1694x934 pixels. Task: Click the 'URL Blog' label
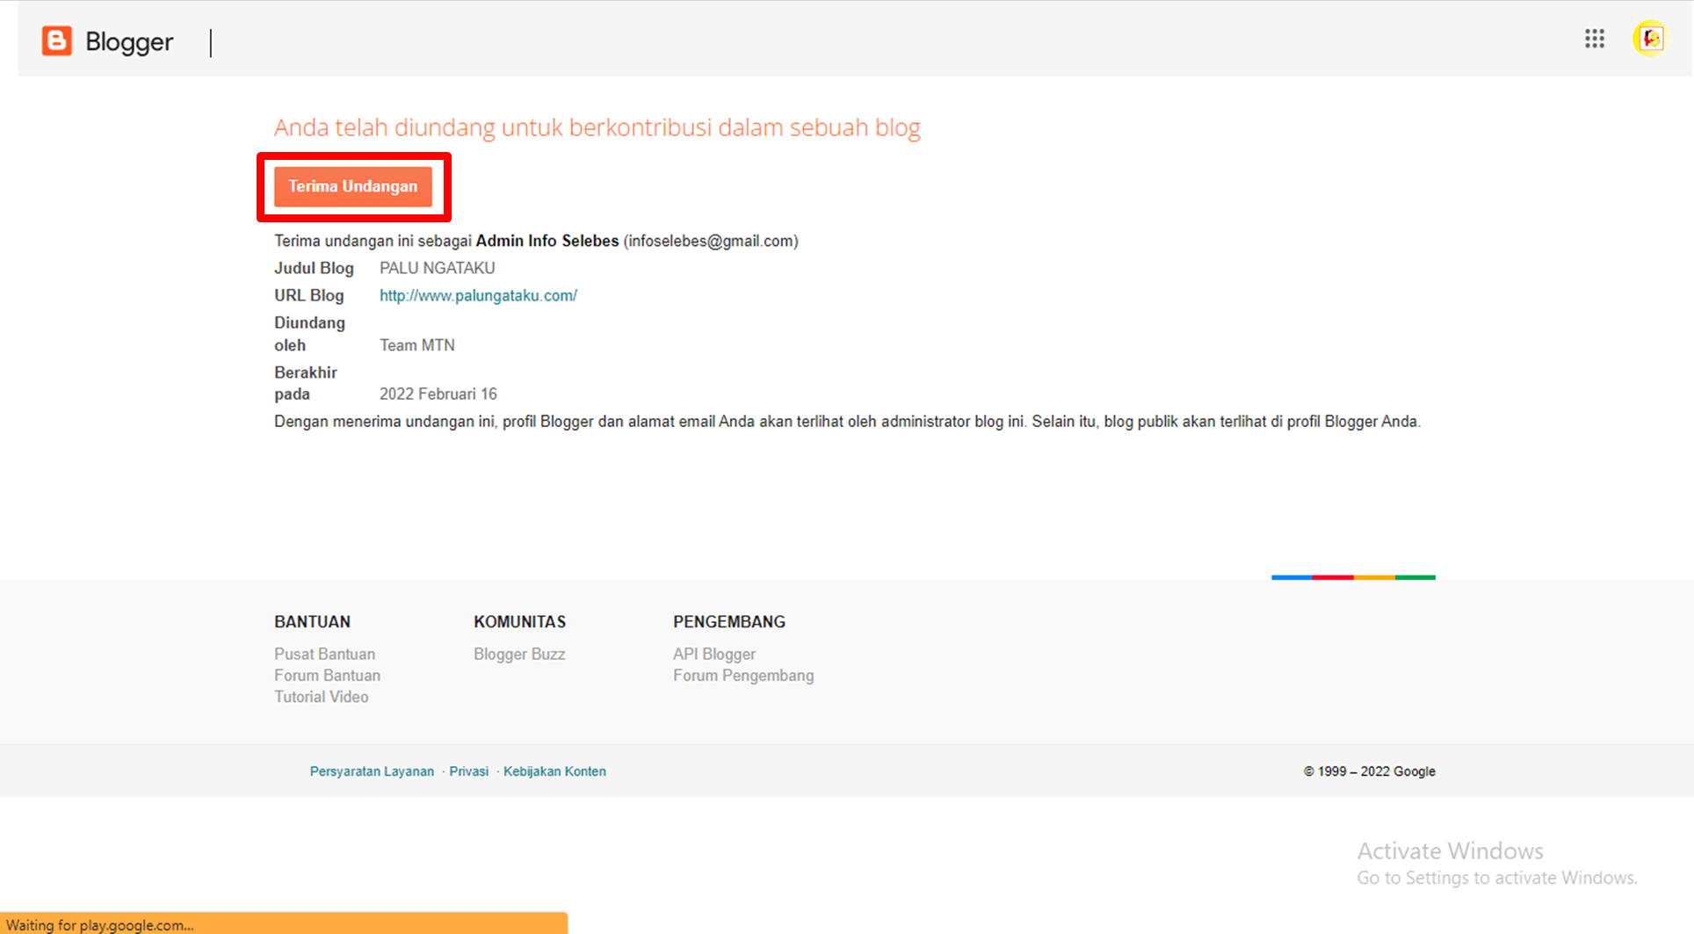pyautogui.click(x=308, y=295)
